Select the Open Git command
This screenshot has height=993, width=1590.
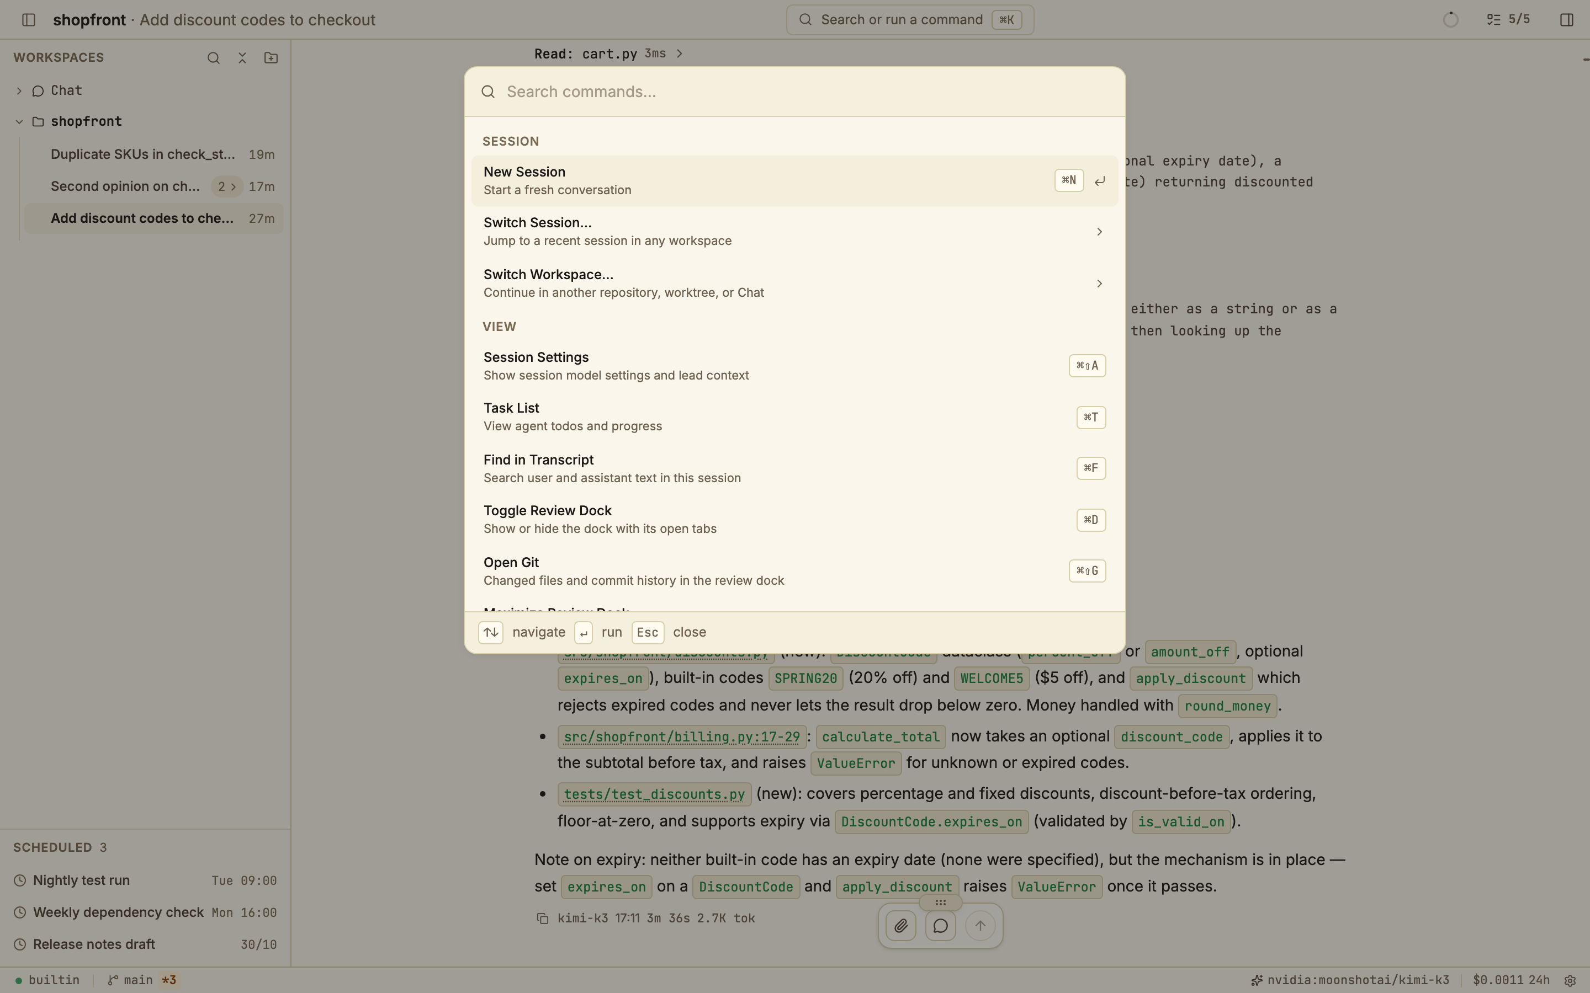tap(794, 572)
